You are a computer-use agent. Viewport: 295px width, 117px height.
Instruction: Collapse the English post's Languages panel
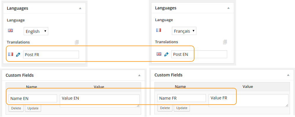pyautogui.click(x=80, y=8)
